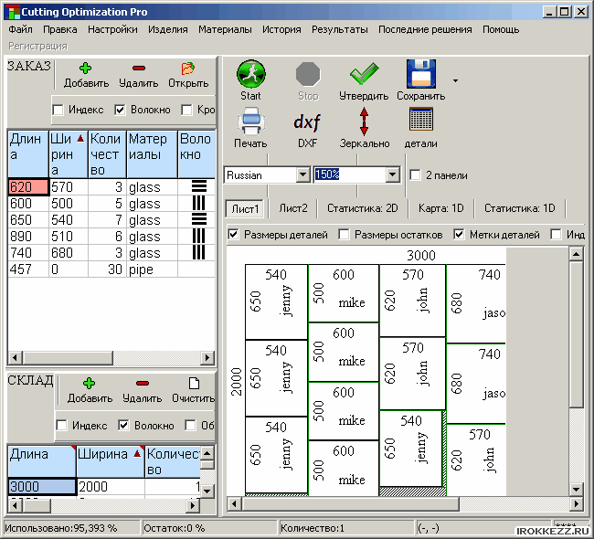Switch to the Статистика: 2D tab

tap(363, 208)
